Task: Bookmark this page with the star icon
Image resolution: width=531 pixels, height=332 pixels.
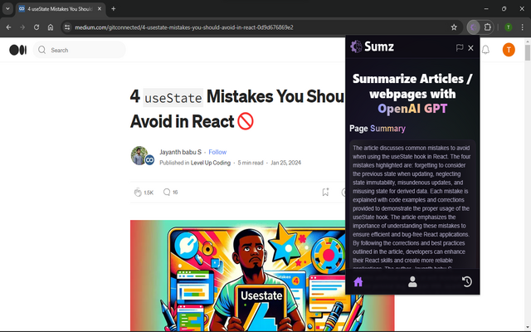Action: pos(454,27)
